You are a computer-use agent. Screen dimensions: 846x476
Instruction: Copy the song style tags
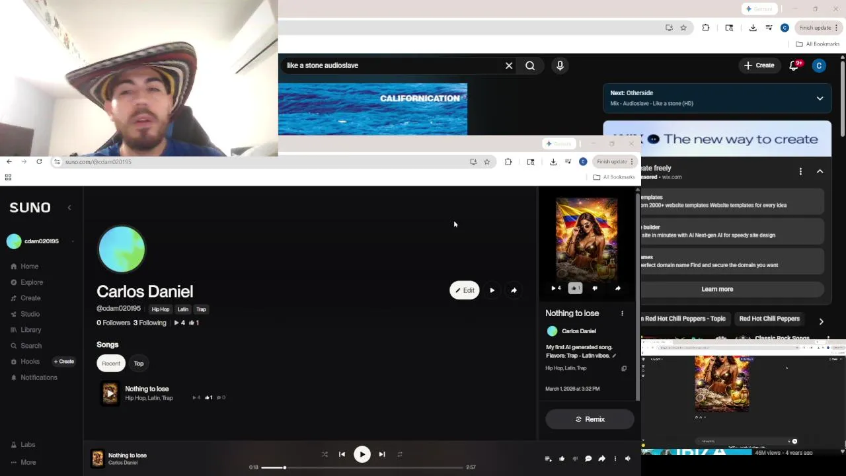[x=624, y=368]
